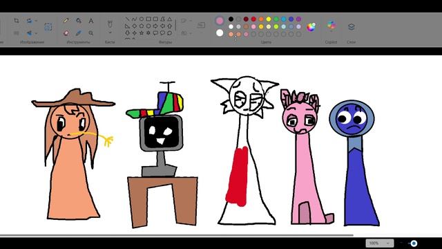Choose the Line shape
Image resolution: width=442 pixels, height=249 pixels.
pos(127,19)
